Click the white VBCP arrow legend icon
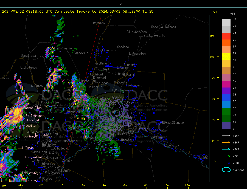Viewport: 247px width, 189px height. tap(226, 136)
